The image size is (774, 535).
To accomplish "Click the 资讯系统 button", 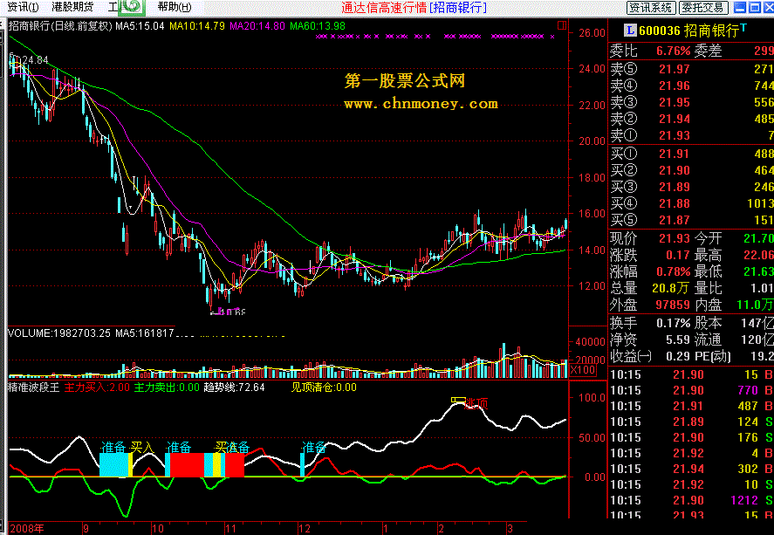I will pyautogui.click(x=651, y=7).
